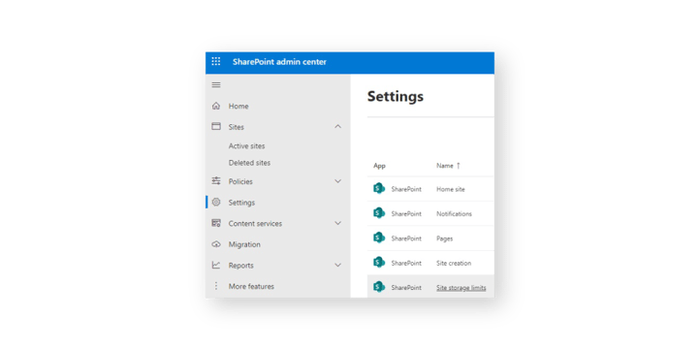
Task: Open the Site storage limits link
Action: (461, 288)
